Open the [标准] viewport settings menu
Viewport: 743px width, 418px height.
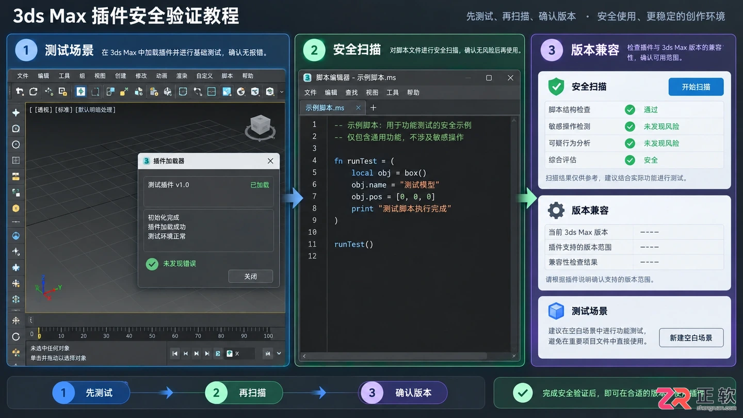click(63, 110)
